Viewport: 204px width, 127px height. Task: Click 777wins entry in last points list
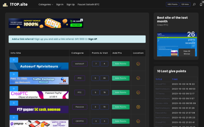(160, 94)
